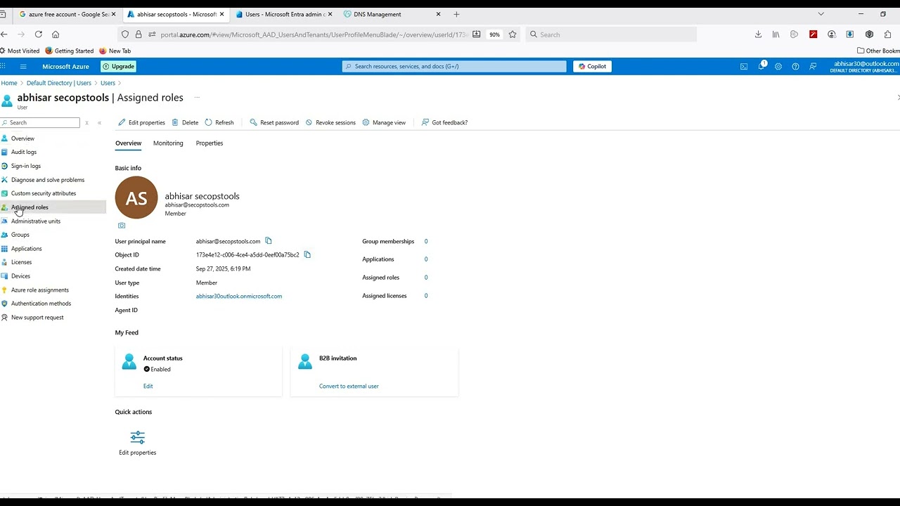This screenshot has width=900, height=506.
Task: Click Edit properties quick action
Action: 138,443
